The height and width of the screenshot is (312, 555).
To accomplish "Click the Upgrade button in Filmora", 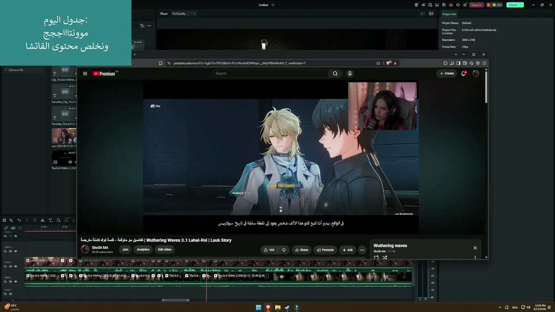I will (477, 5).
